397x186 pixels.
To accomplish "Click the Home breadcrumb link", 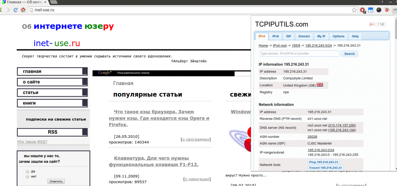I will (x=263, y=46).
